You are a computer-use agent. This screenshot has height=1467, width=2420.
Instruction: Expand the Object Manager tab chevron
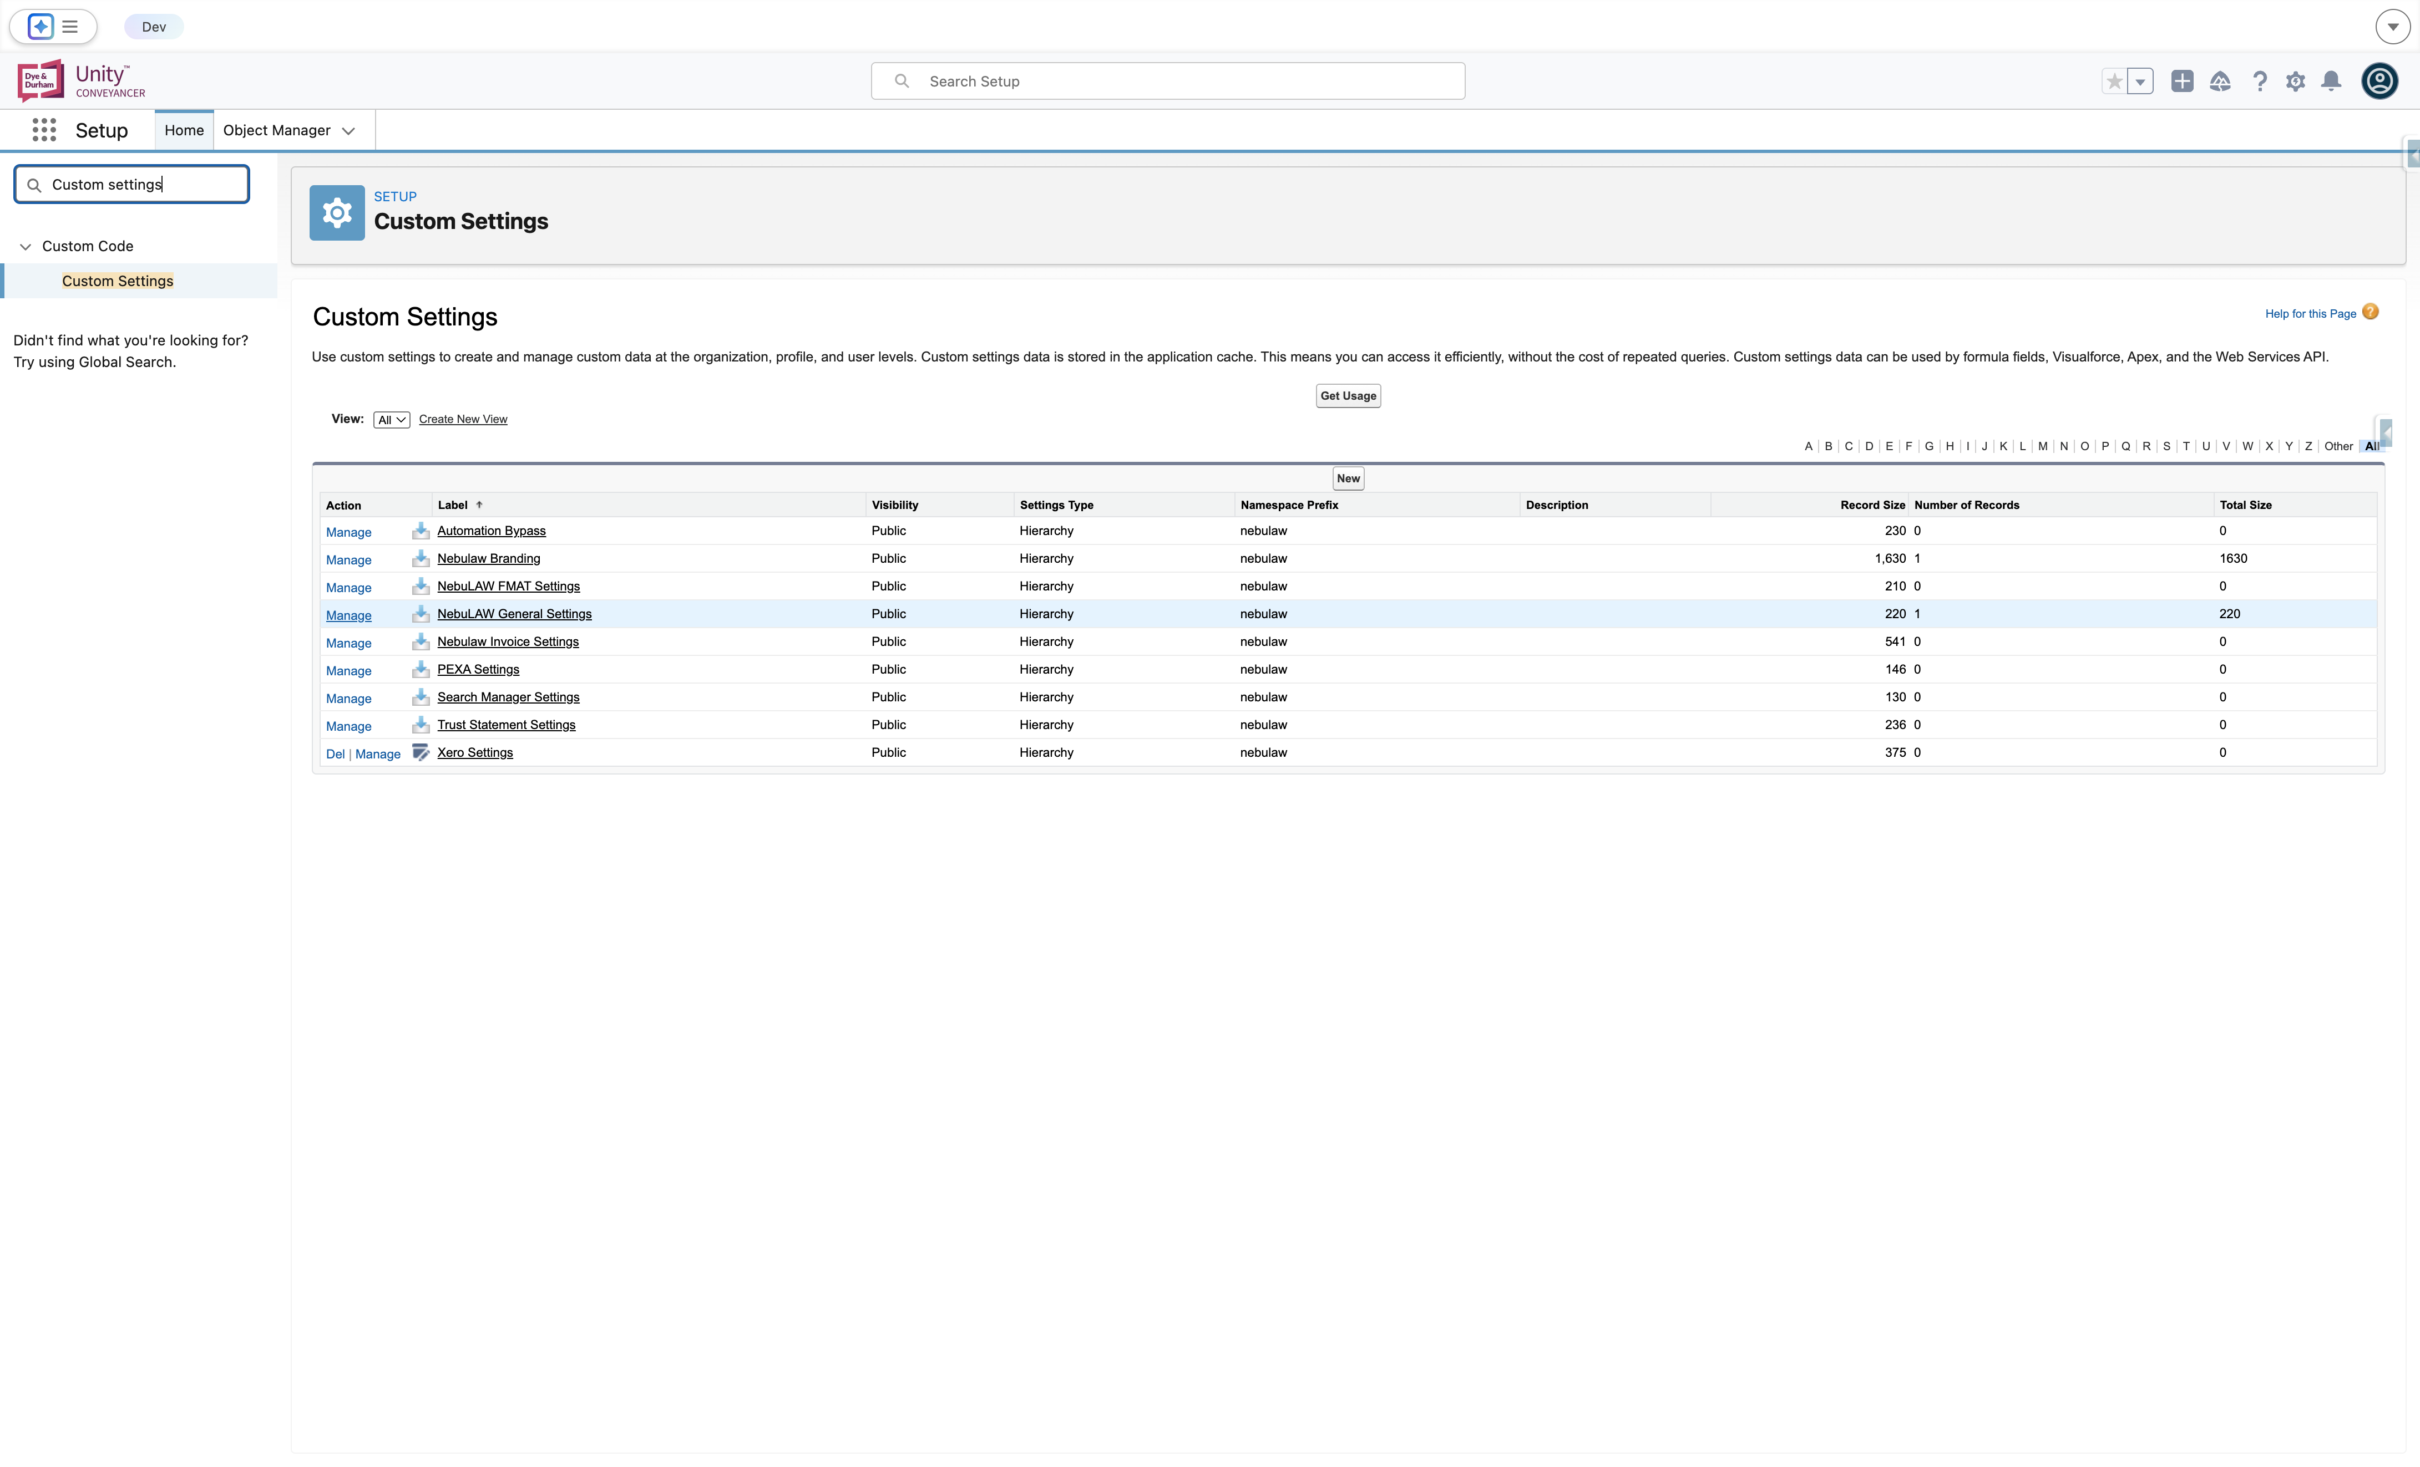click(348, 130)
